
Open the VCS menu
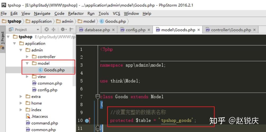point(116,13)
